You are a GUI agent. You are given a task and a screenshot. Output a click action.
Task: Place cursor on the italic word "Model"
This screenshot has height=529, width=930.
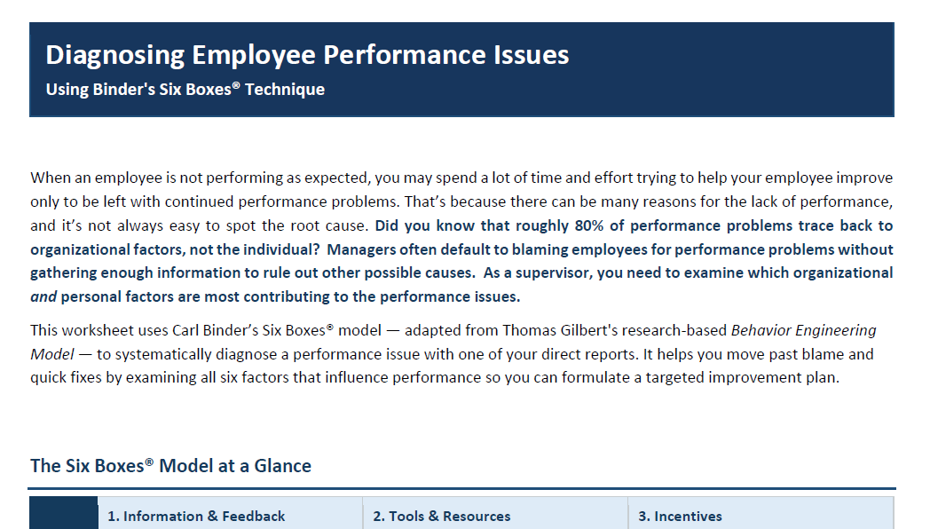[52, 354]
